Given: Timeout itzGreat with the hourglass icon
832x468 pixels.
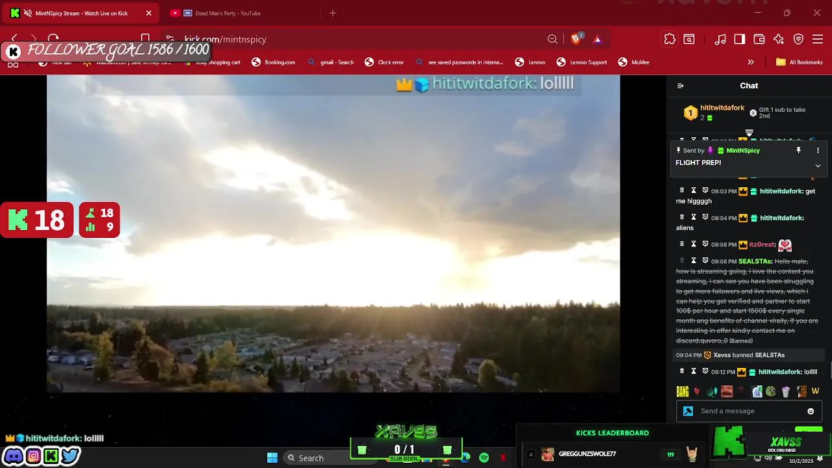Looking at the screenshot, I should (x=694, y=244).
